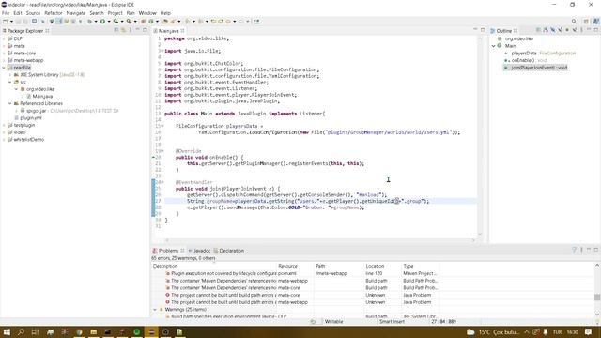Toggle Hide Fields in the Outline toolbar
This screenshot has width=601, height=338.
tap(553, 30)
